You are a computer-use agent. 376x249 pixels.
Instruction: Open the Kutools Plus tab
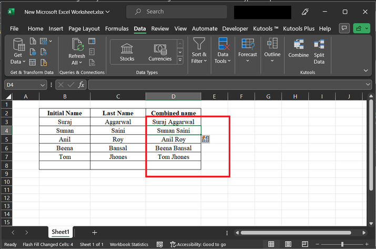[299, 28]
